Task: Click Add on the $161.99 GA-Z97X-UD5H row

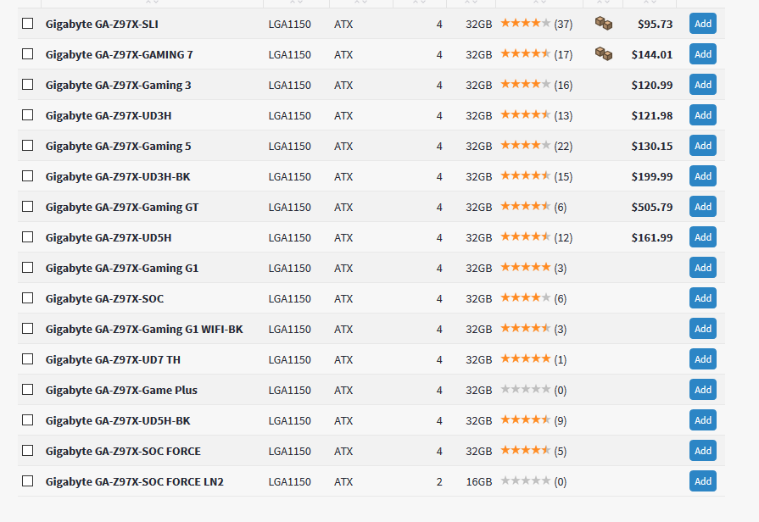Action: [703, 236]
